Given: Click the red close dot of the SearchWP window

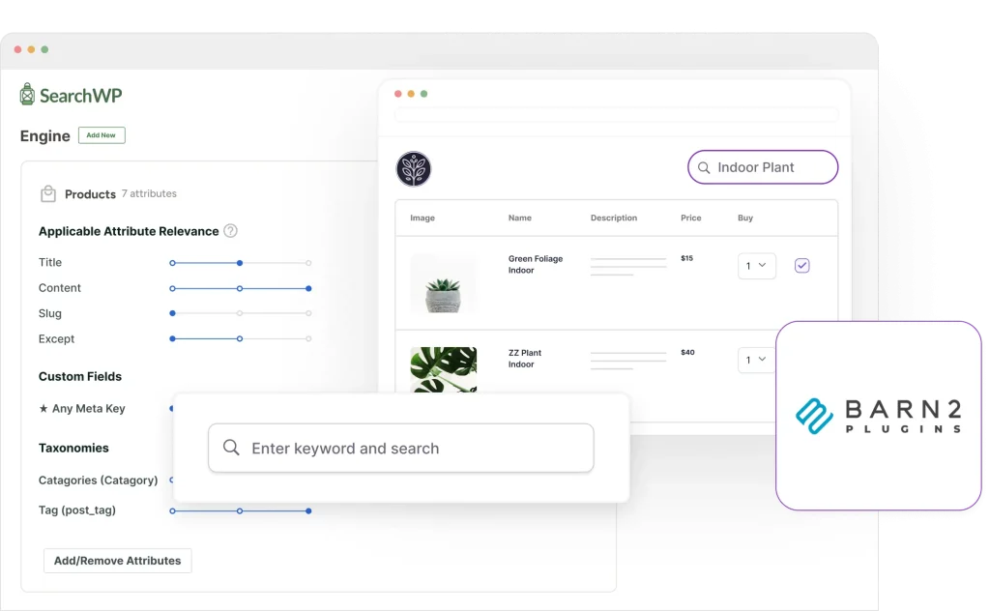Looking at the screenshot, I should click(17, 49).
